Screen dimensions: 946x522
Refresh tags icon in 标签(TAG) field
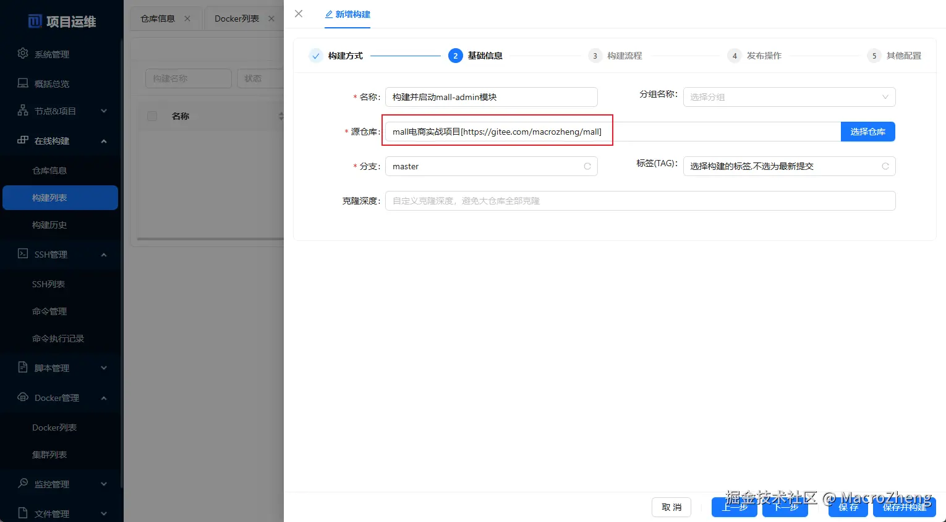(885, 166)
